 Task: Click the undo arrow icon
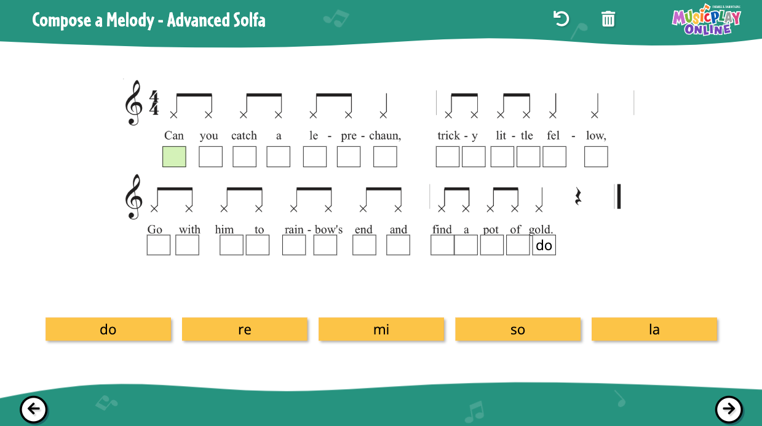[x=561, y=19]
